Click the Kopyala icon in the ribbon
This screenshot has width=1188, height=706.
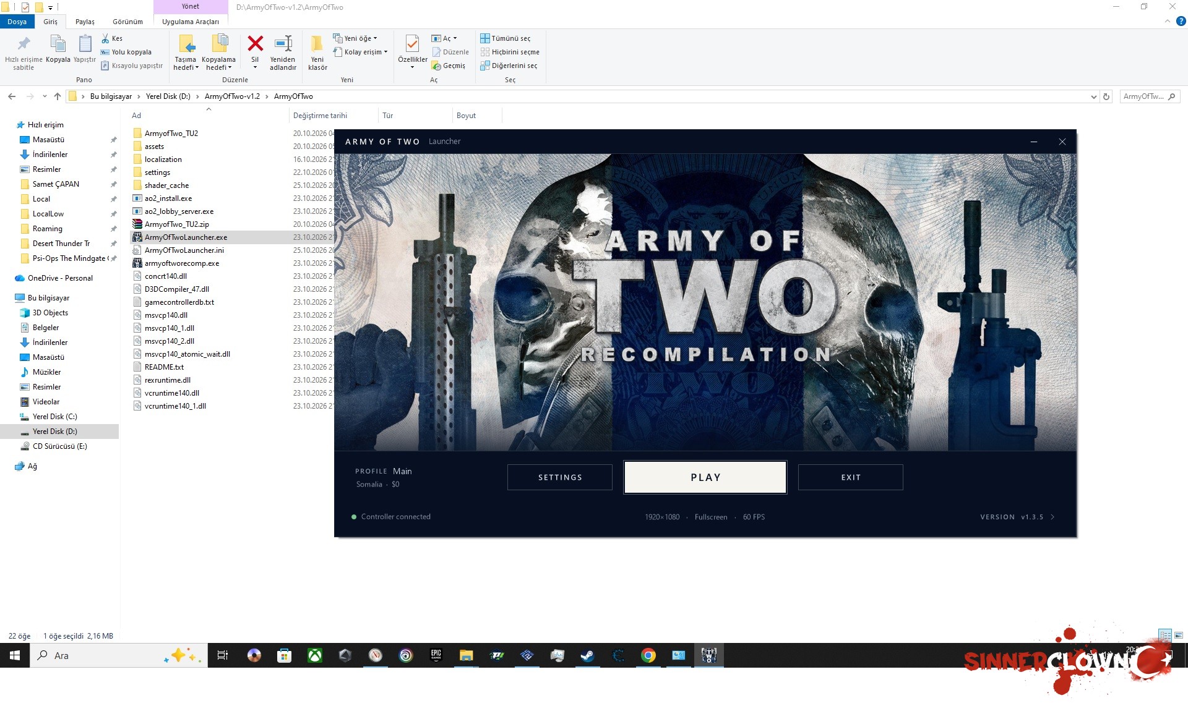coord(58,45)
